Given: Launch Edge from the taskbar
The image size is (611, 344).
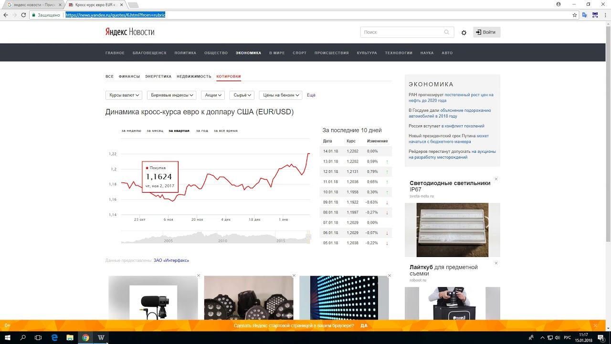Looking at the screenshot, I should [x=54, y=337].
